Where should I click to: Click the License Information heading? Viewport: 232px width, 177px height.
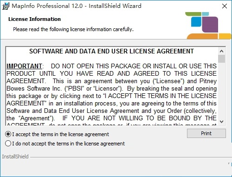[x=34, y=19]
